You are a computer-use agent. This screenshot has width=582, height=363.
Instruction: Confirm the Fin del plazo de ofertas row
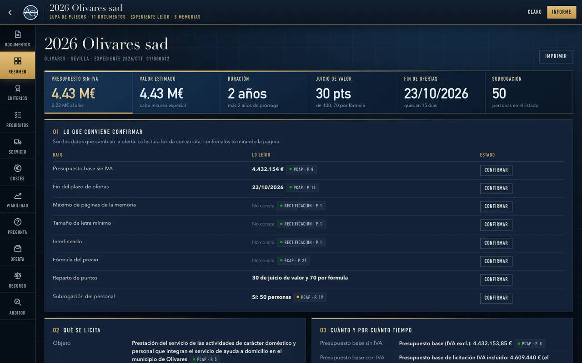(496, 188)
